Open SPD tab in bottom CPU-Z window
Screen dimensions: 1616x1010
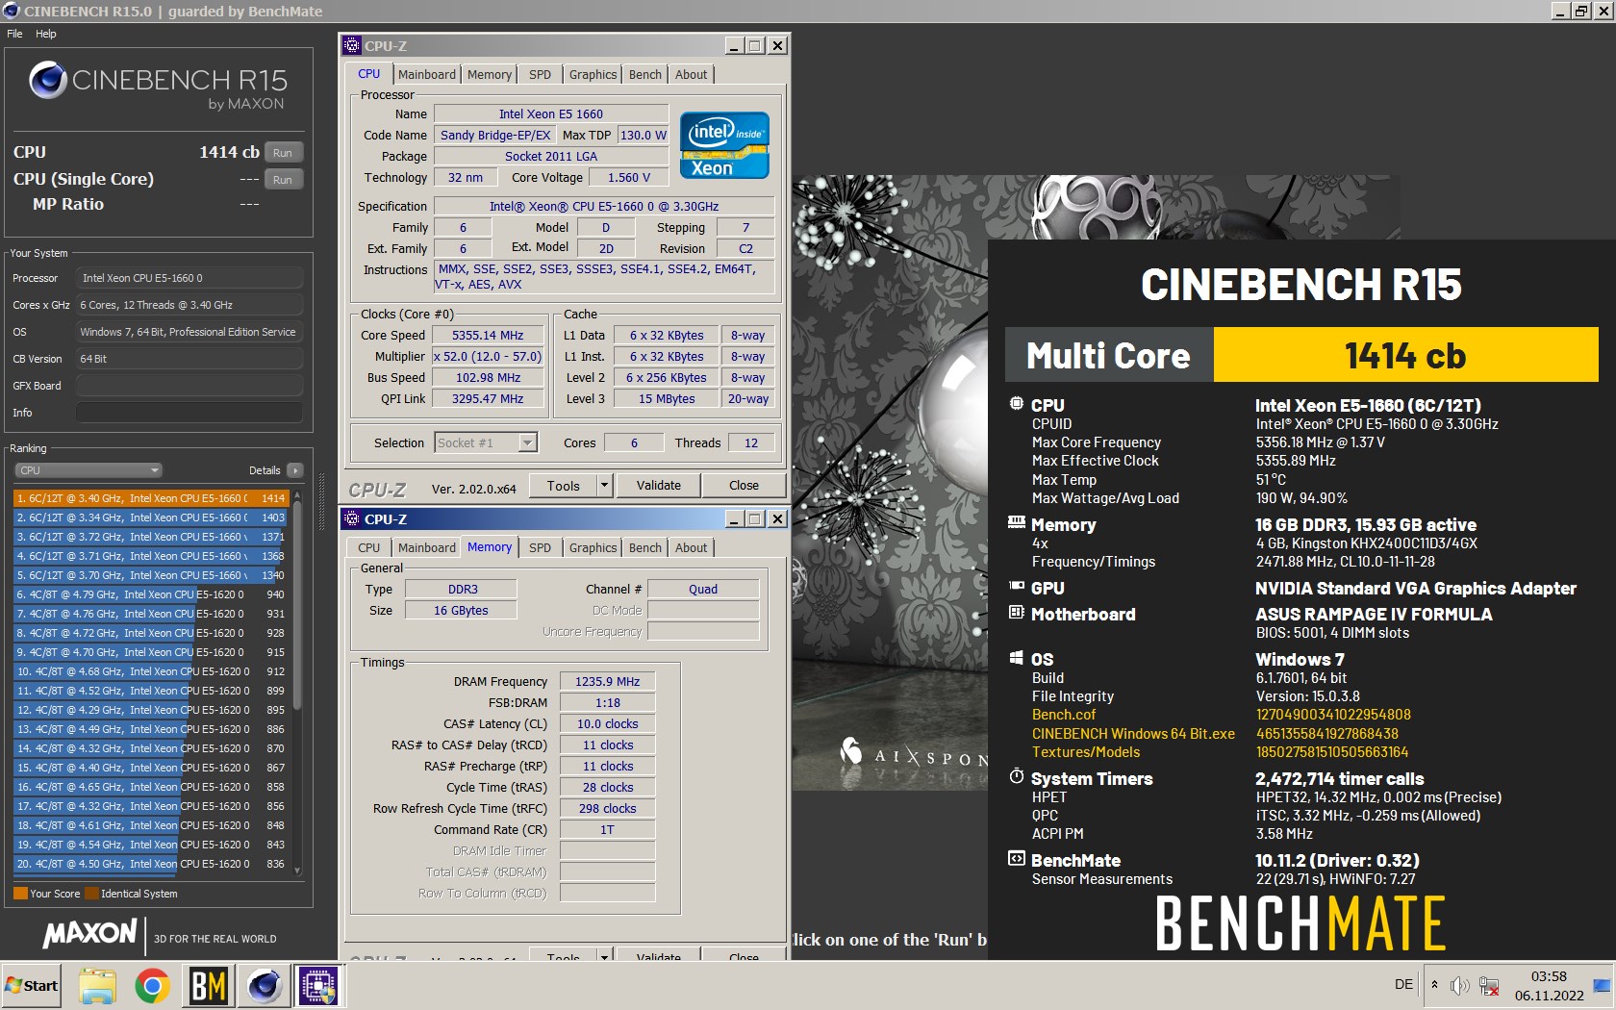pos(541,547)
